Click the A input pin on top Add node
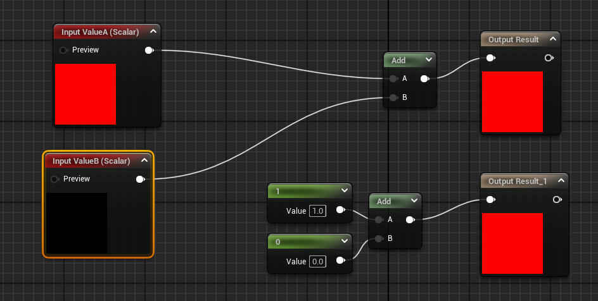Image resolution: width=598 pixels, height=301 pixels. pos(393,79)
